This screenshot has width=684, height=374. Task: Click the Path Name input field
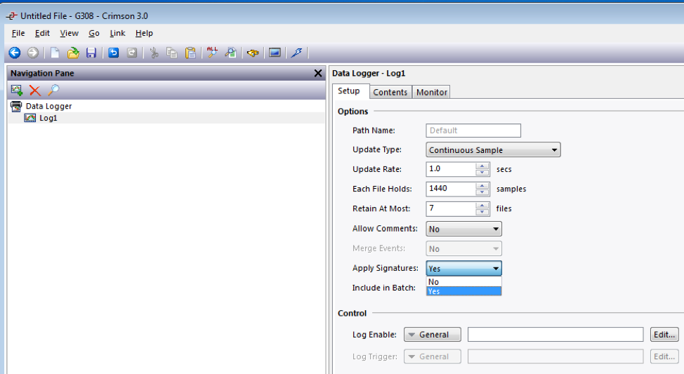coord(473,131)
